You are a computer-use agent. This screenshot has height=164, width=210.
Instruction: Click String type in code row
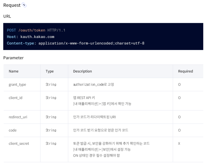tap(51, 130)
